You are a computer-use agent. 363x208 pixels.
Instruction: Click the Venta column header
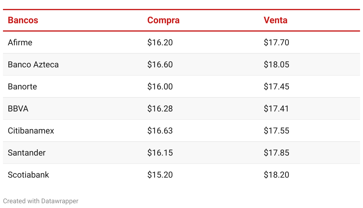[x=276, y=20]
